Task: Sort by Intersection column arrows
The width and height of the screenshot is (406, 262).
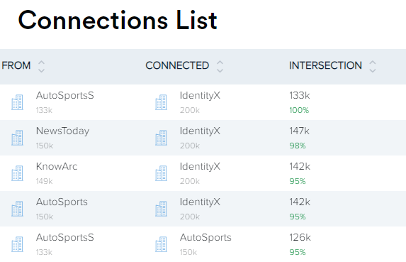Action: [x=373, y=67]
